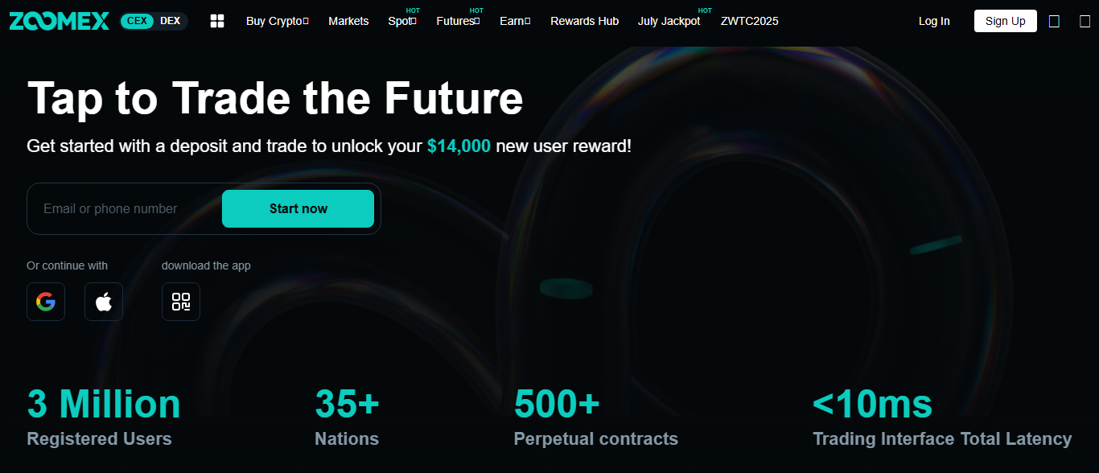Click the white square icon beside Sign Up
Viewport: 1099px width, 473px height.
click(x=1054, y=22)
